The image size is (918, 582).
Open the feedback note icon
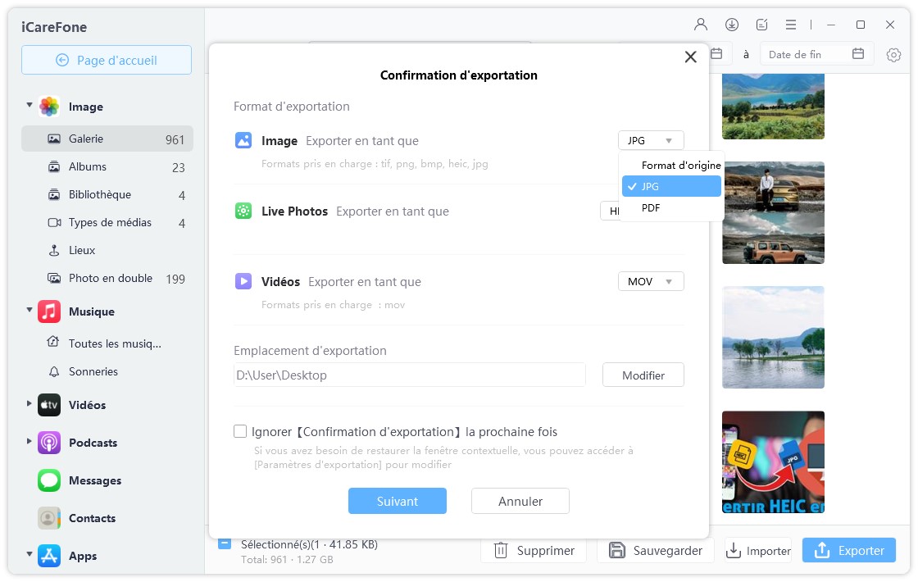[761, 25]
